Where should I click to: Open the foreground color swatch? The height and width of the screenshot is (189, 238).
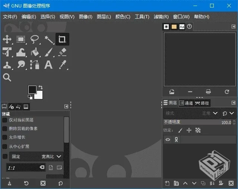[x=32, y=90]
